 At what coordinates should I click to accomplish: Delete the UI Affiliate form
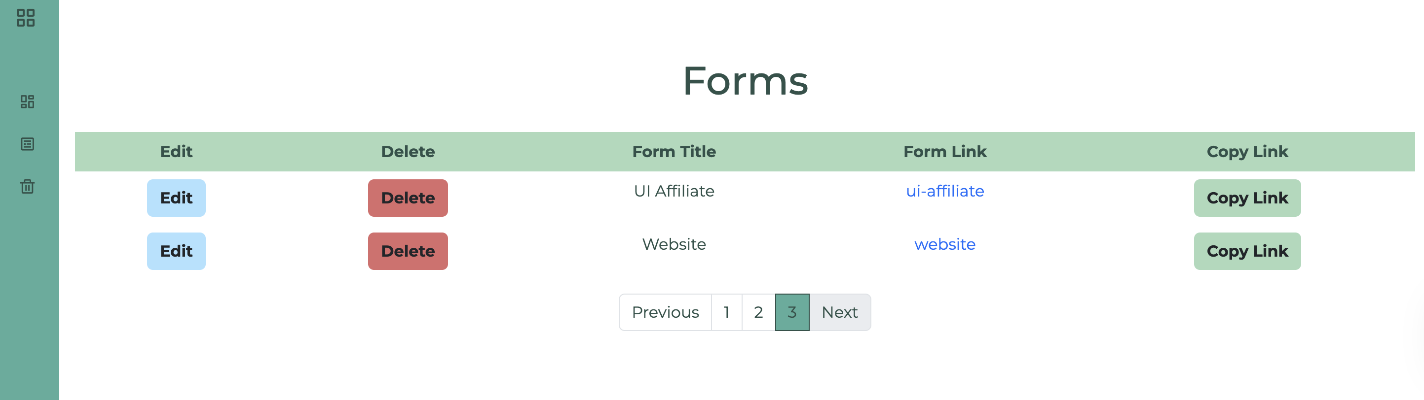(x=408, y=198)
